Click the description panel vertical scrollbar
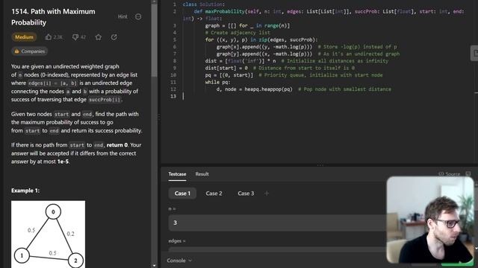478x268 pixels. 155,39
